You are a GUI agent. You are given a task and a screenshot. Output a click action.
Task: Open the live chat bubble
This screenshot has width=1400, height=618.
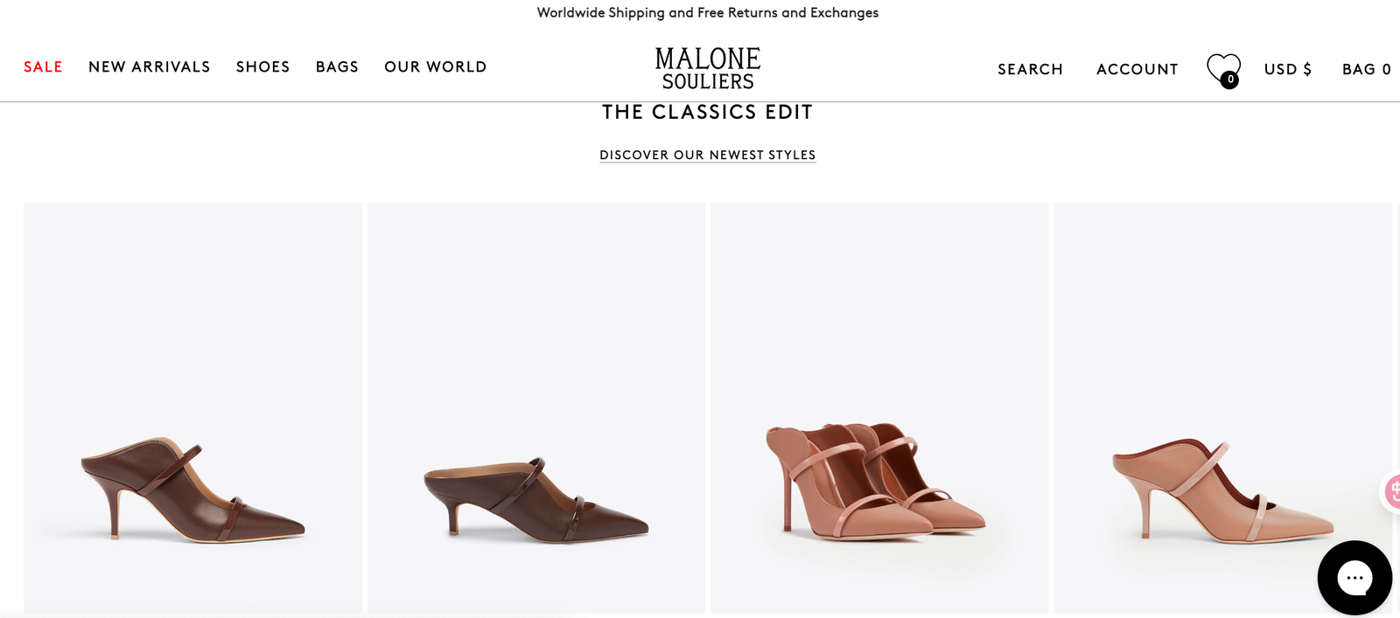click(x=1354, y=578)
